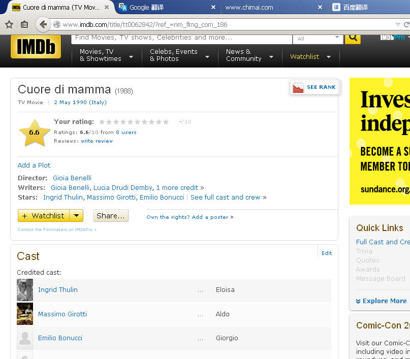
Task: Click the Aldo character name
Action: pyautogui.click(x=223, y=314)
